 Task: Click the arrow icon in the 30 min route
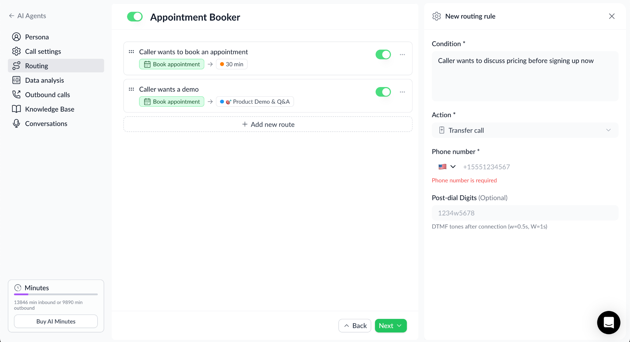210,64
